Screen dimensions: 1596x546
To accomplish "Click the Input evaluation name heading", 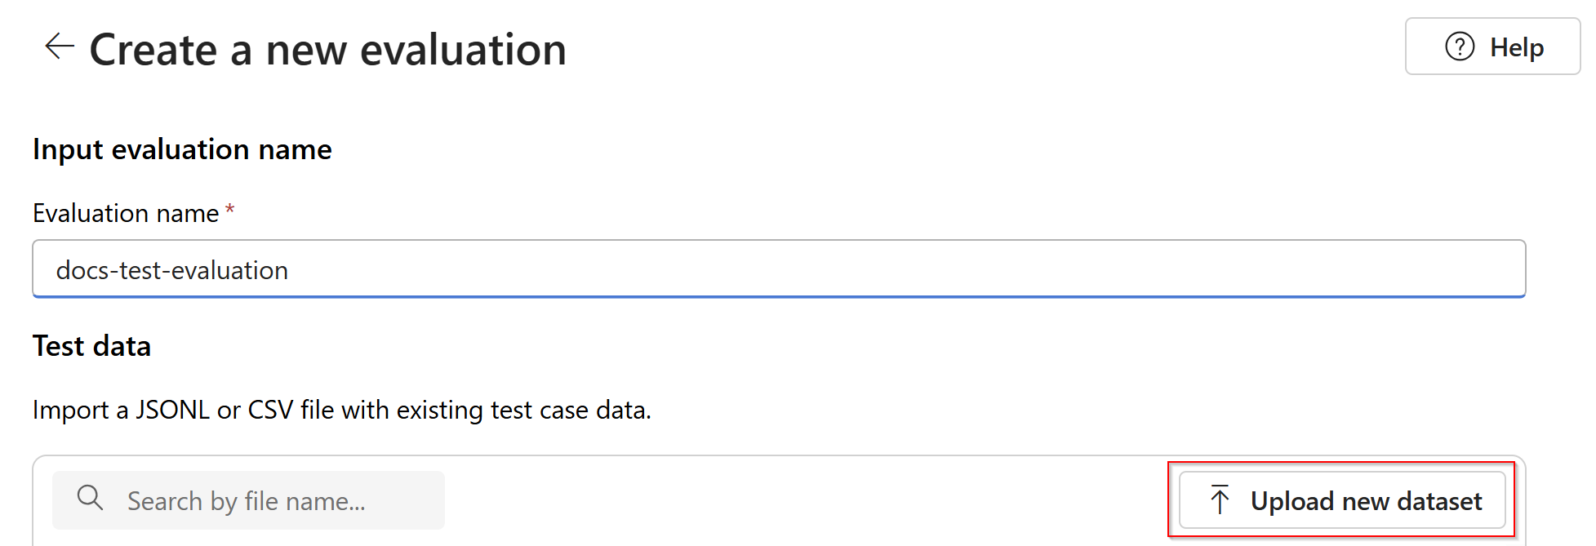I will coord(182,149).
